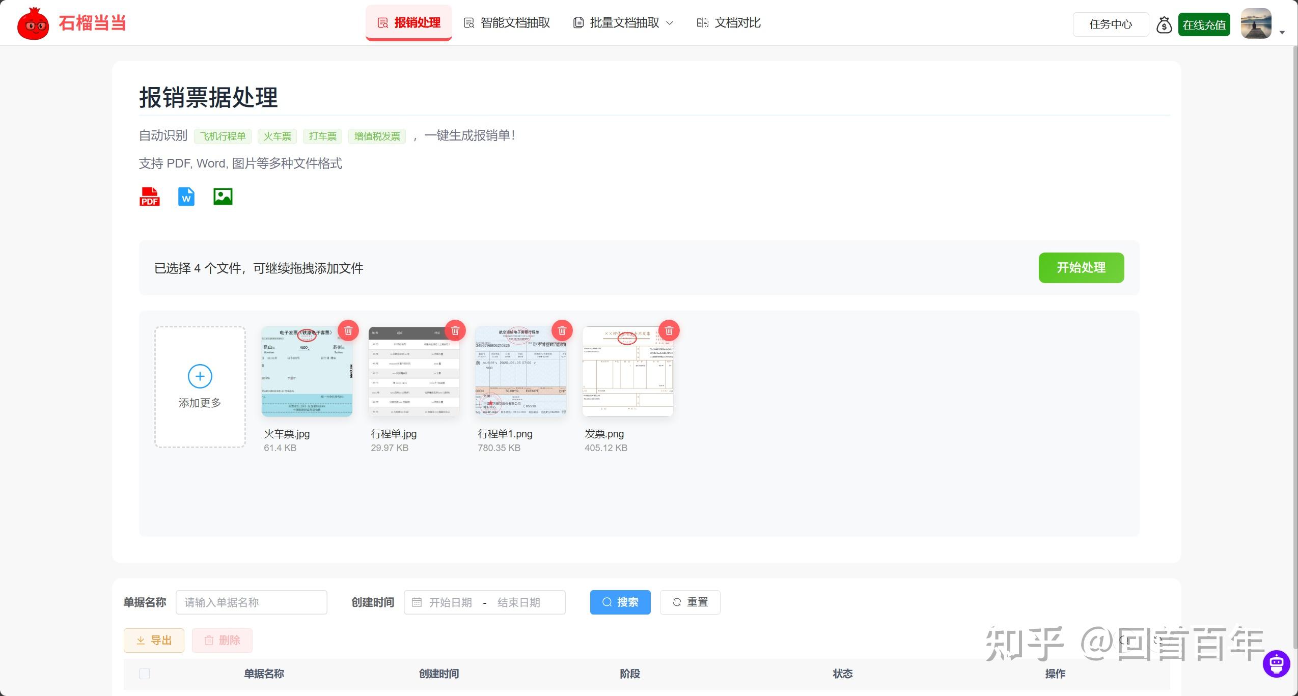The width and height of the screenshot is (1298, 696).
Task: Click the Word document format icon
Action: 185,197
